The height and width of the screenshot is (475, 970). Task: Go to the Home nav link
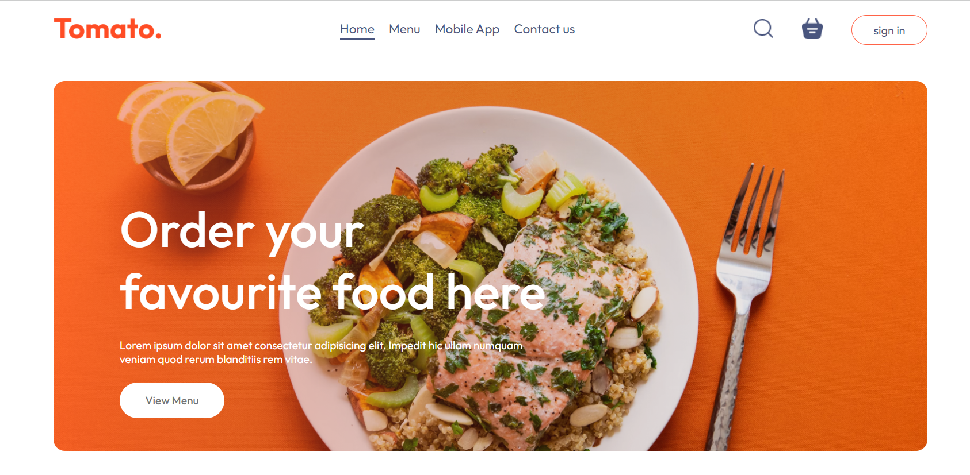(357, 29)
